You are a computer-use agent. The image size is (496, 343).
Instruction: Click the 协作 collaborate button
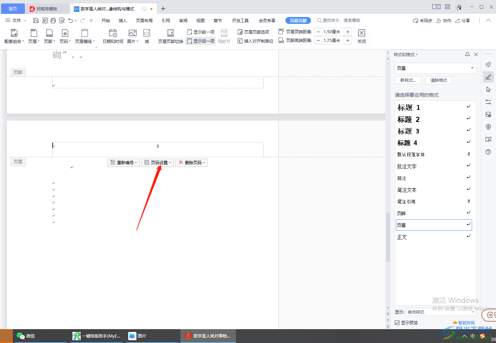[x=444, y=21]
